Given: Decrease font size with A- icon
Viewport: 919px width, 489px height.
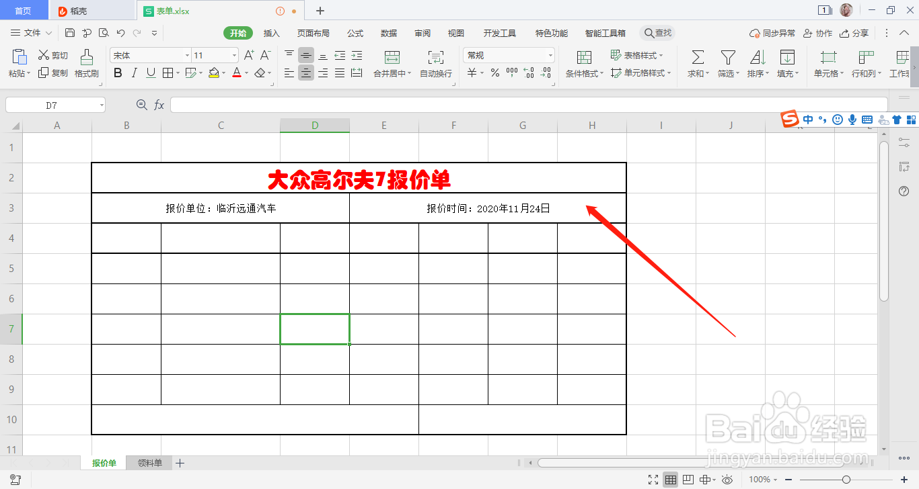Looking at the screenshot, I should pos(266,55).
